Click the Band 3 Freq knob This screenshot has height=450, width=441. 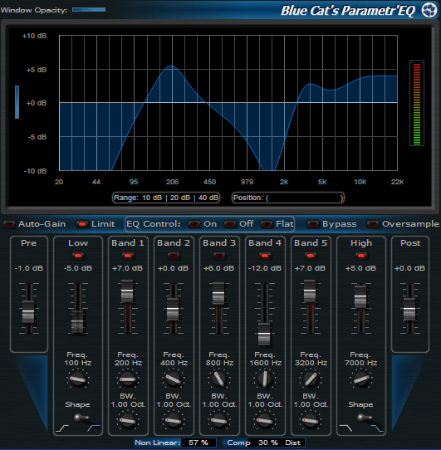[218, 379]
